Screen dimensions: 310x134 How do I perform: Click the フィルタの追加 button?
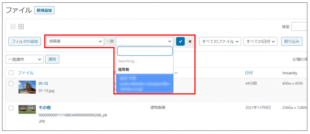(25, 41)
